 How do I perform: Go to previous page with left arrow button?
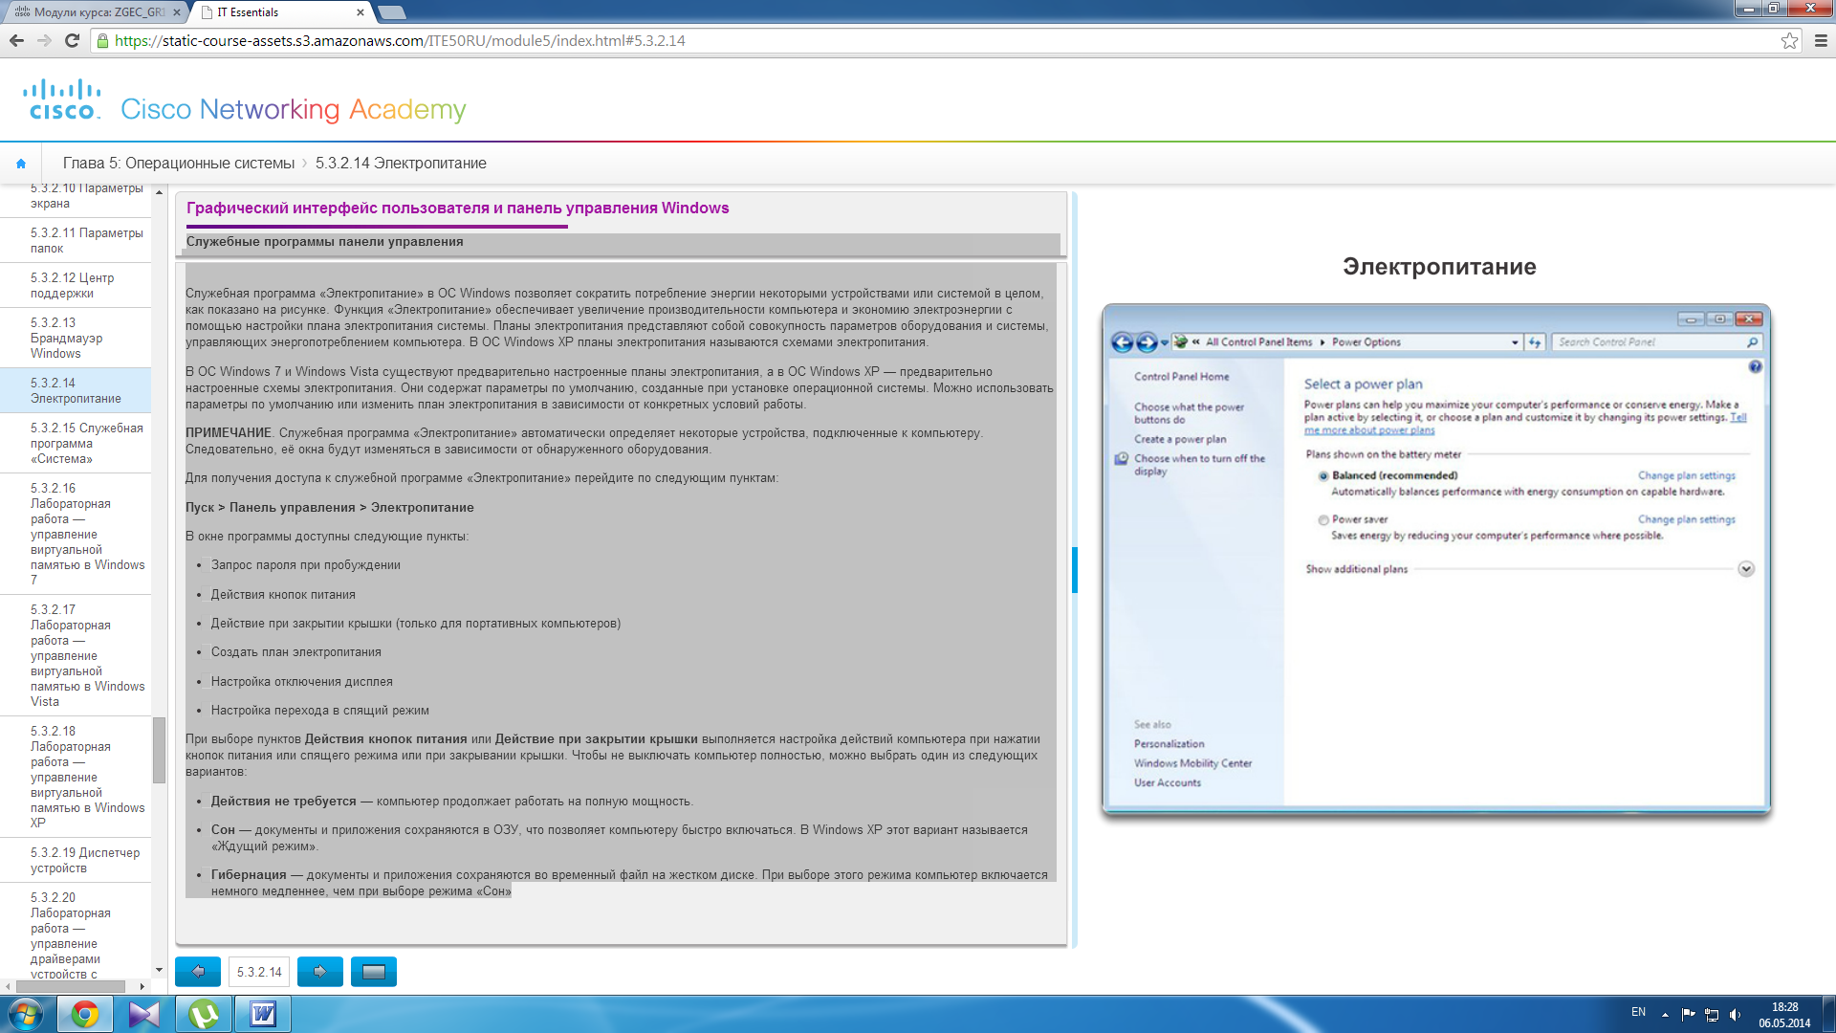coord(198,972)
